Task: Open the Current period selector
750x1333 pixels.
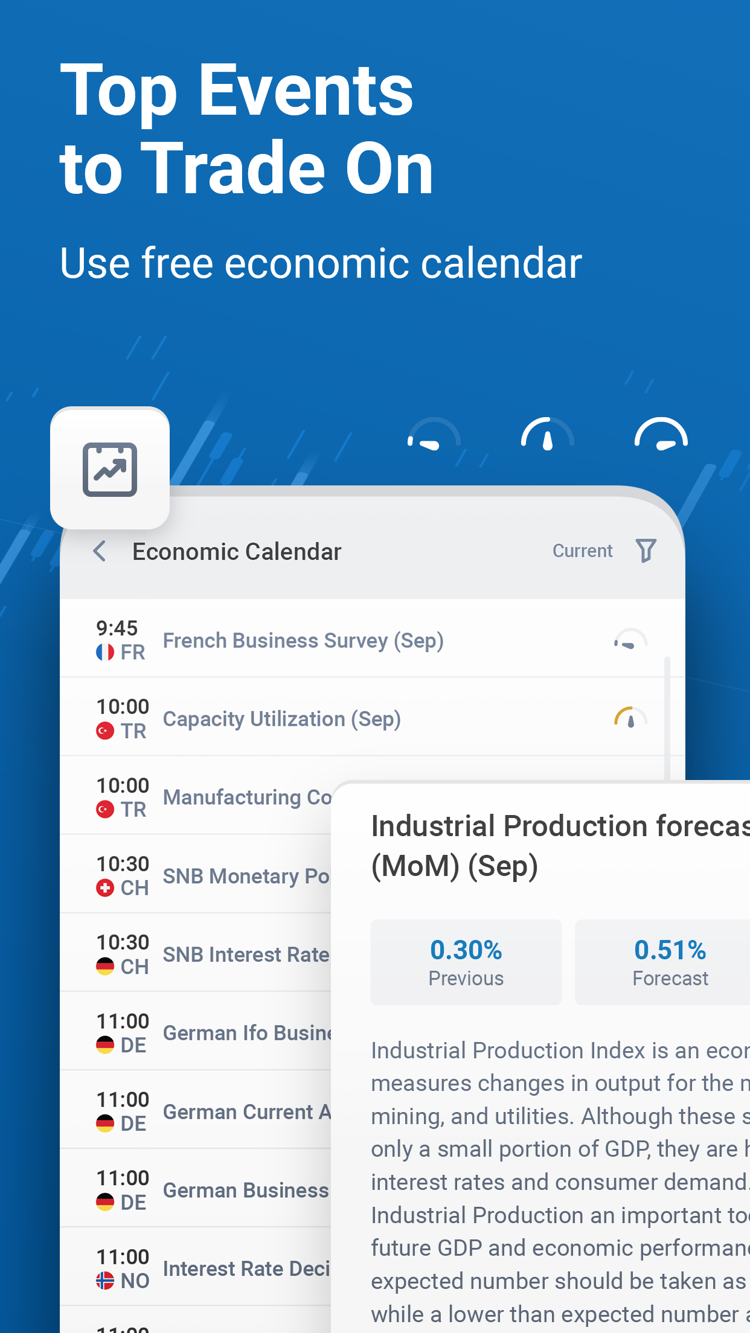Action: click(x=582, y=551)
